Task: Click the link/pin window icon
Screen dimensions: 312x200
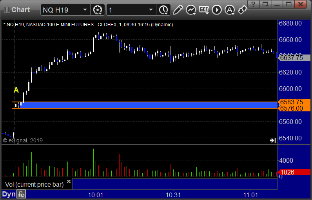Action: [243, 10]
